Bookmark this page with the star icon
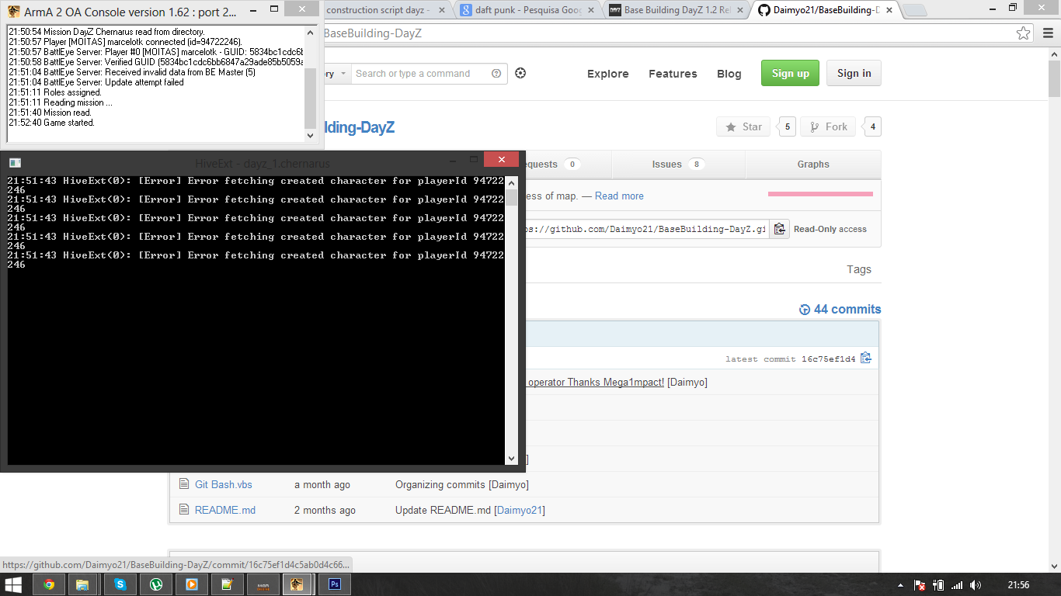This screenshot has width=1061, height=596. (1024, 33)
